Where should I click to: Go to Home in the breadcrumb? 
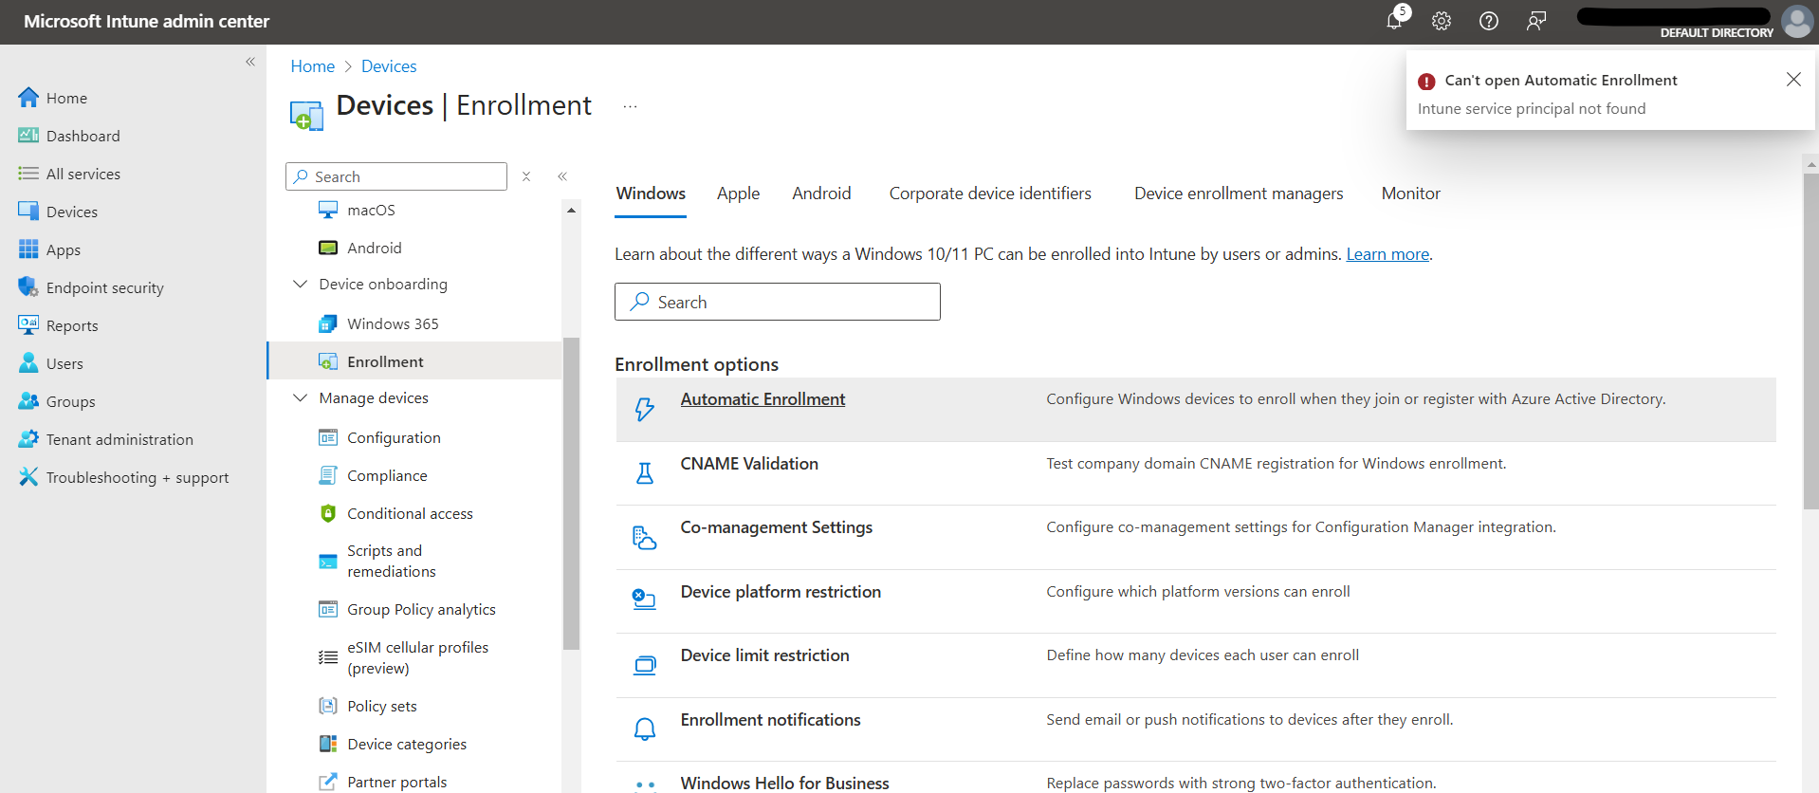[x=312, y=66]
